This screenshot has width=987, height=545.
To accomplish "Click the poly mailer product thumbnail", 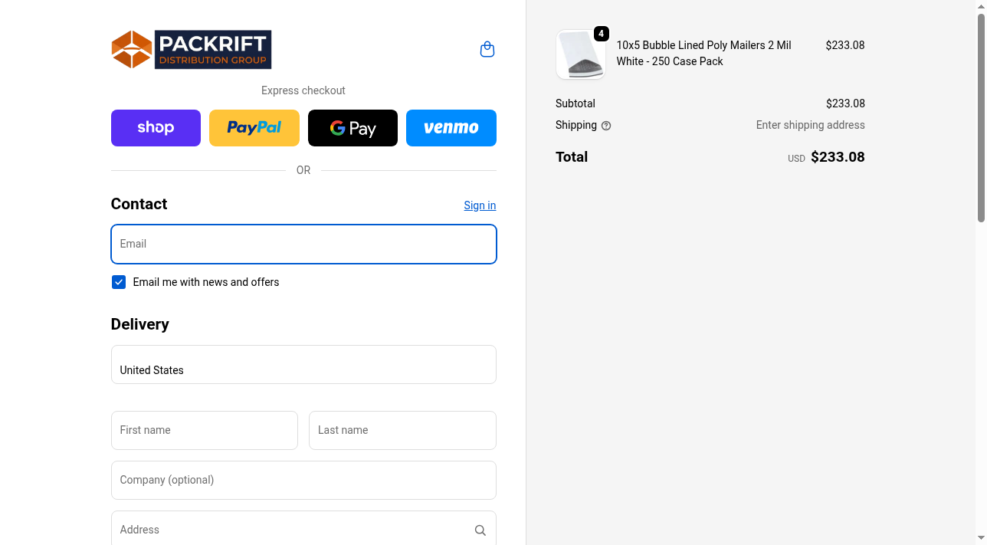I will click(x=581, y=54).
